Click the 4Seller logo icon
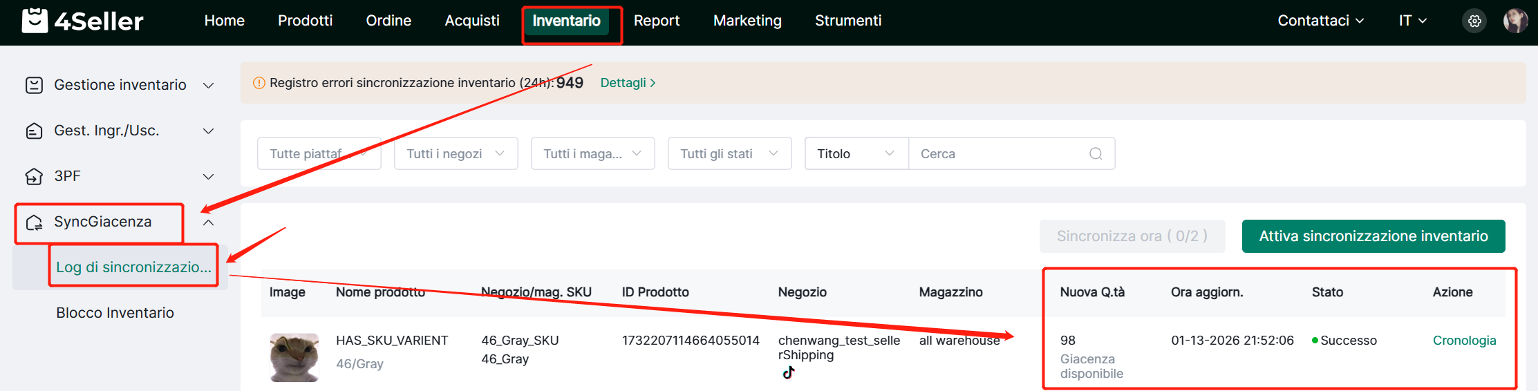 pyautogui.click(x=35, y=21)
